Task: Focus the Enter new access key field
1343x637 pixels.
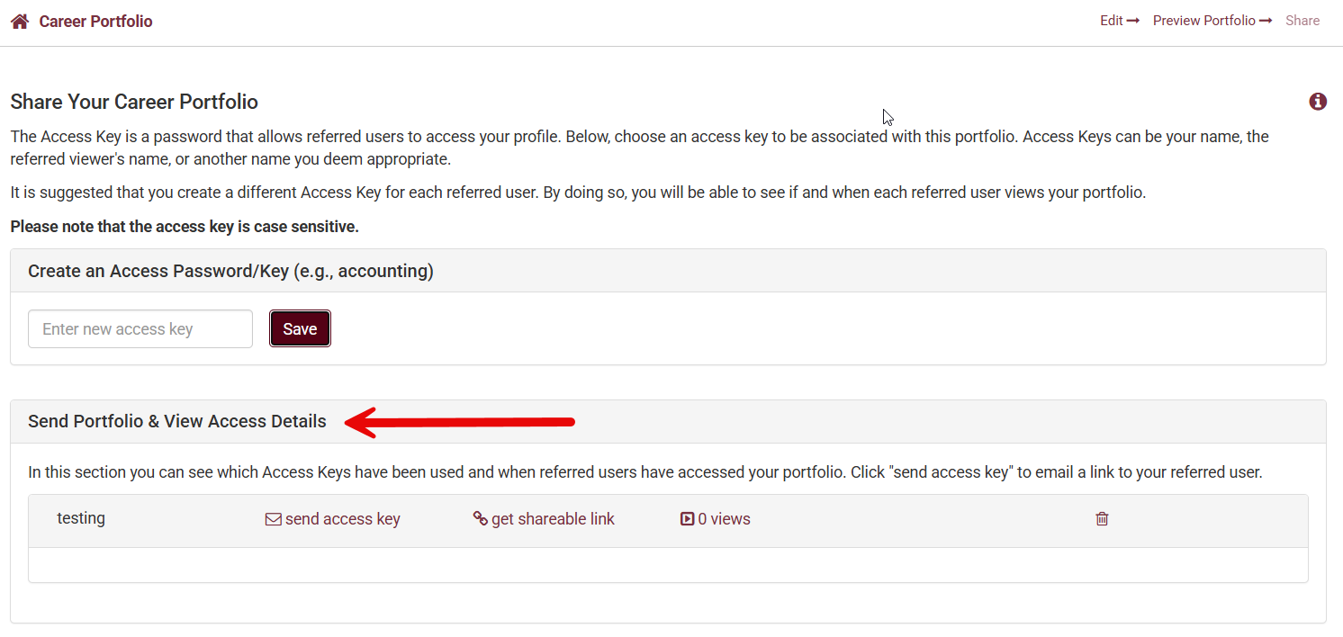Action: 140,329
